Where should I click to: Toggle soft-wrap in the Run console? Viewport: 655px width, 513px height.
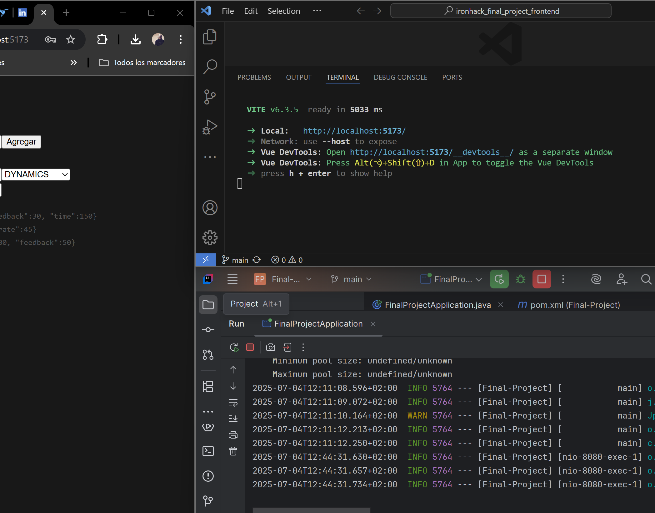[233, 402]
